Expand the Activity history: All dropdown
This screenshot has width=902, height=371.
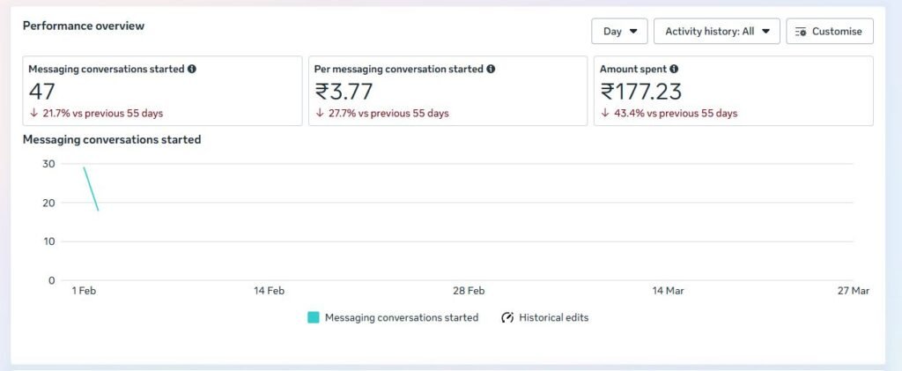pyautogui.click(x=716, y=32)
